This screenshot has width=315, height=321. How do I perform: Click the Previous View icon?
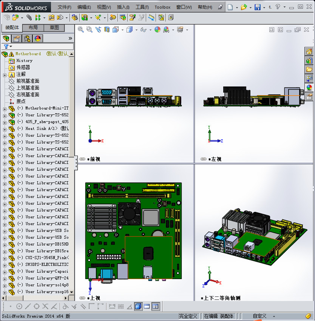click(x=98, y=30)
